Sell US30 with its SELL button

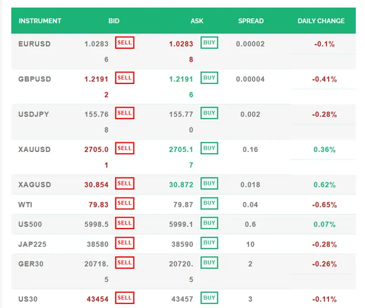(x=124, y=298)
